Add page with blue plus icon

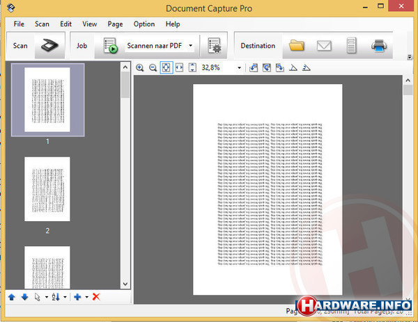tap(77, 297)
